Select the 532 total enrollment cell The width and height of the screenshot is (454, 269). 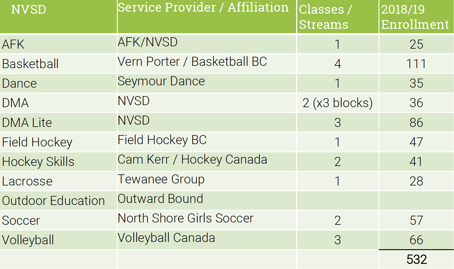point(416,260)
